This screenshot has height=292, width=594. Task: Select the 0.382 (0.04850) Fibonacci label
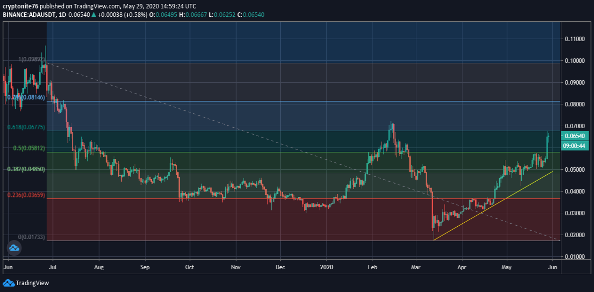[26, 169]
